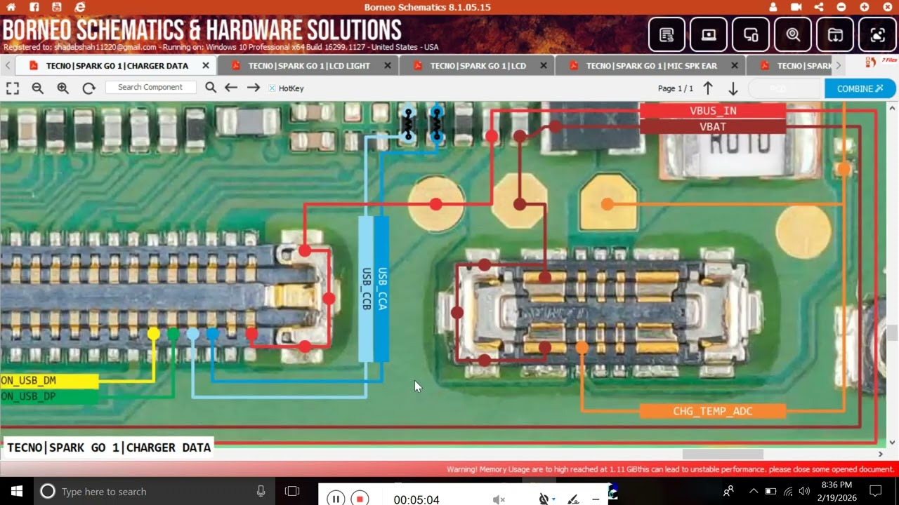Screen dimensions: 899x505
Task: Open the Facebook icon in title bar
Action: (34, 7)
